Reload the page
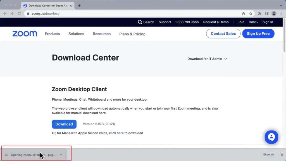The width and height of the screenshot is (286, 161). [19, 13]
